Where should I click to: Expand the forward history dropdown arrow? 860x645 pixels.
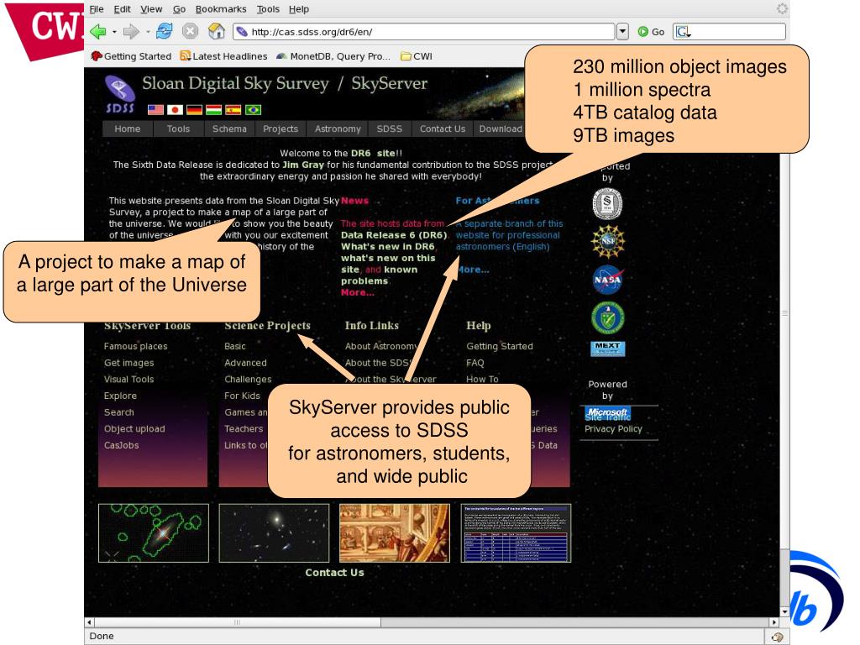tap(148, 32)
